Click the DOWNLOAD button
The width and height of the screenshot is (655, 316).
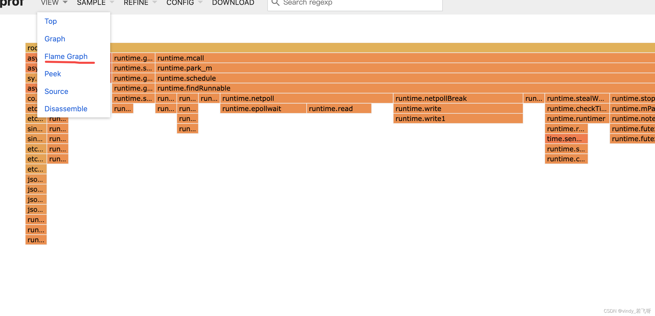pos(233,3)
